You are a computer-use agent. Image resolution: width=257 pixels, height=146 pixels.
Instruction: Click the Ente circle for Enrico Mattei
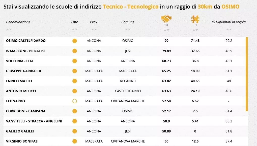(74, 81)
